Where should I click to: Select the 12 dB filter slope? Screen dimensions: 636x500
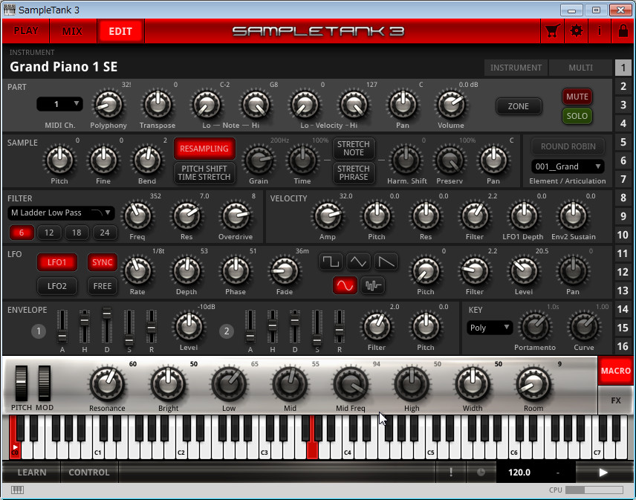coord(49,233)
